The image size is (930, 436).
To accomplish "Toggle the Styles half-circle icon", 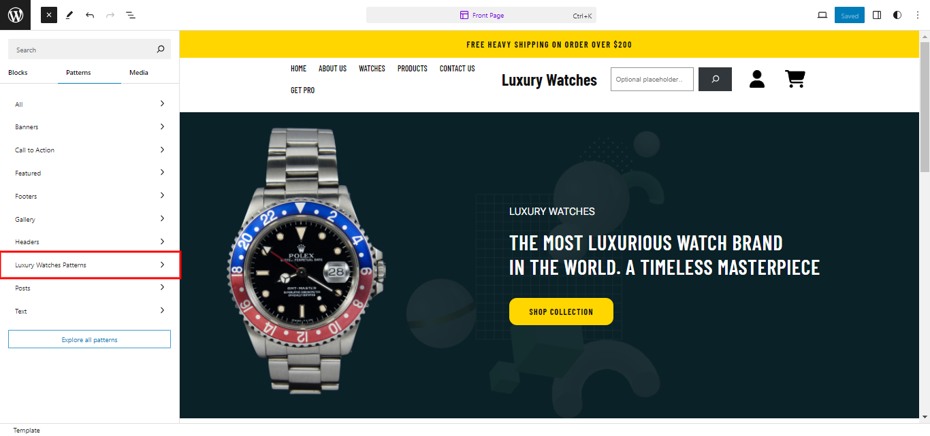I will click(897, 15).
